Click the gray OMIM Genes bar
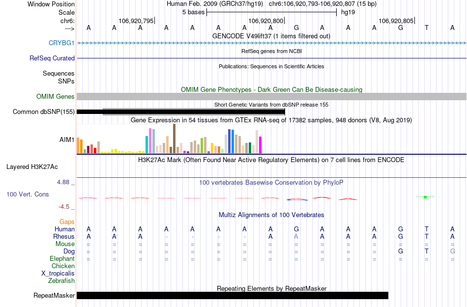Screen dimensions: 467x307 [272, 97]
